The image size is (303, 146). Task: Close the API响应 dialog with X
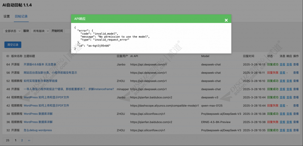pos(226,20)
